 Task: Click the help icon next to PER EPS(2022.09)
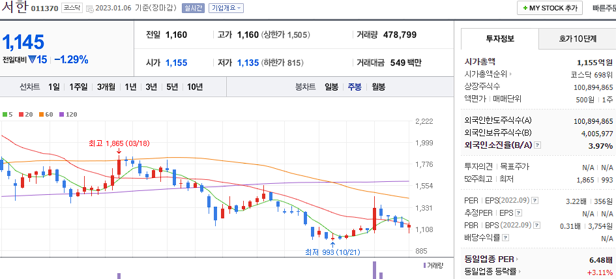[x=535, y=201]
